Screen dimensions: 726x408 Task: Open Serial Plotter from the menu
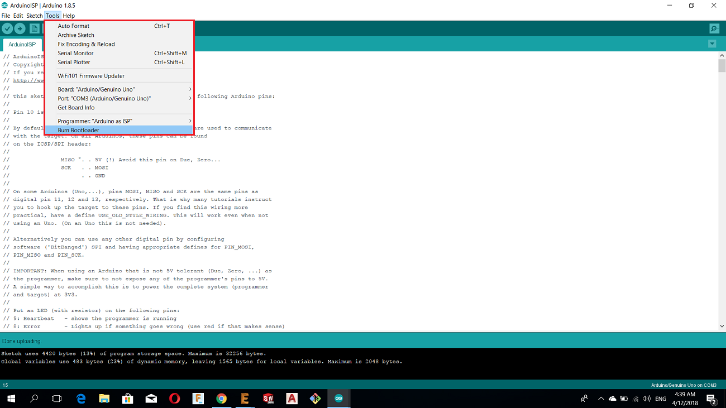click(x=118, y=62)
